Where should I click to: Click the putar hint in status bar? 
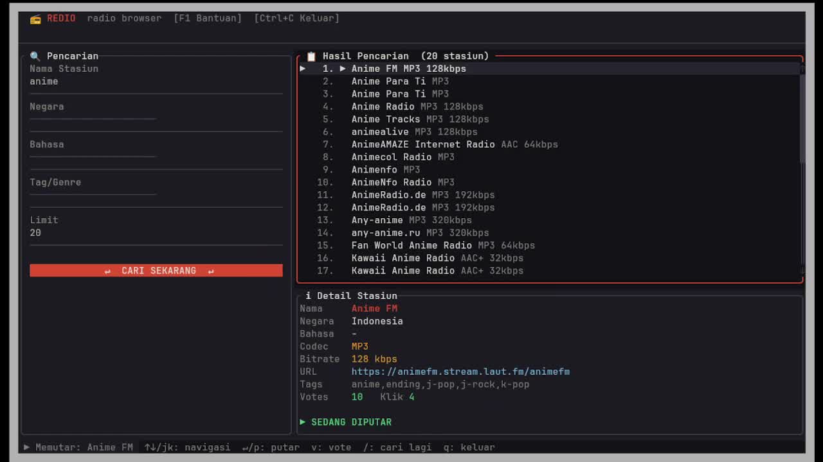[x=271, y=447]
